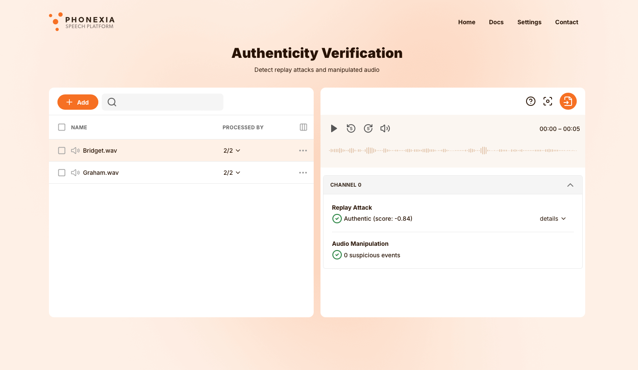
Task: Click the column settings icon in the table header
Action: pyautogui.click(x=303, y=127)
